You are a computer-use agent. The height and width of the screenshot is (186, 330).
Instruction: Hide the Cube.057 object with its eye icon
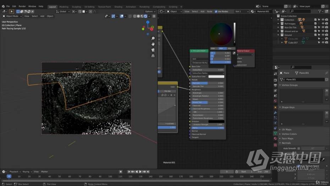323,42
